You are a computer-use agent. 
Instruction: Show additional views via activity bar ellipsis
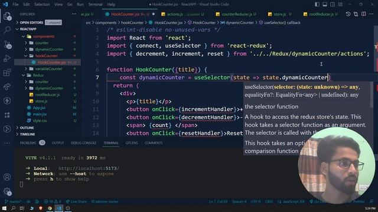click(x=7, y=143)
